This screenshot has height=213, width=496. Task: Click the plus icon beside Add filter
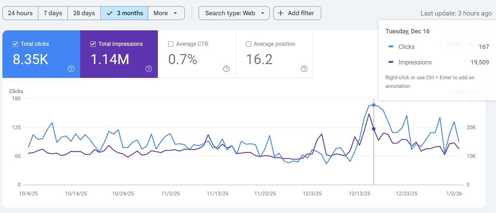pos(280,13)
